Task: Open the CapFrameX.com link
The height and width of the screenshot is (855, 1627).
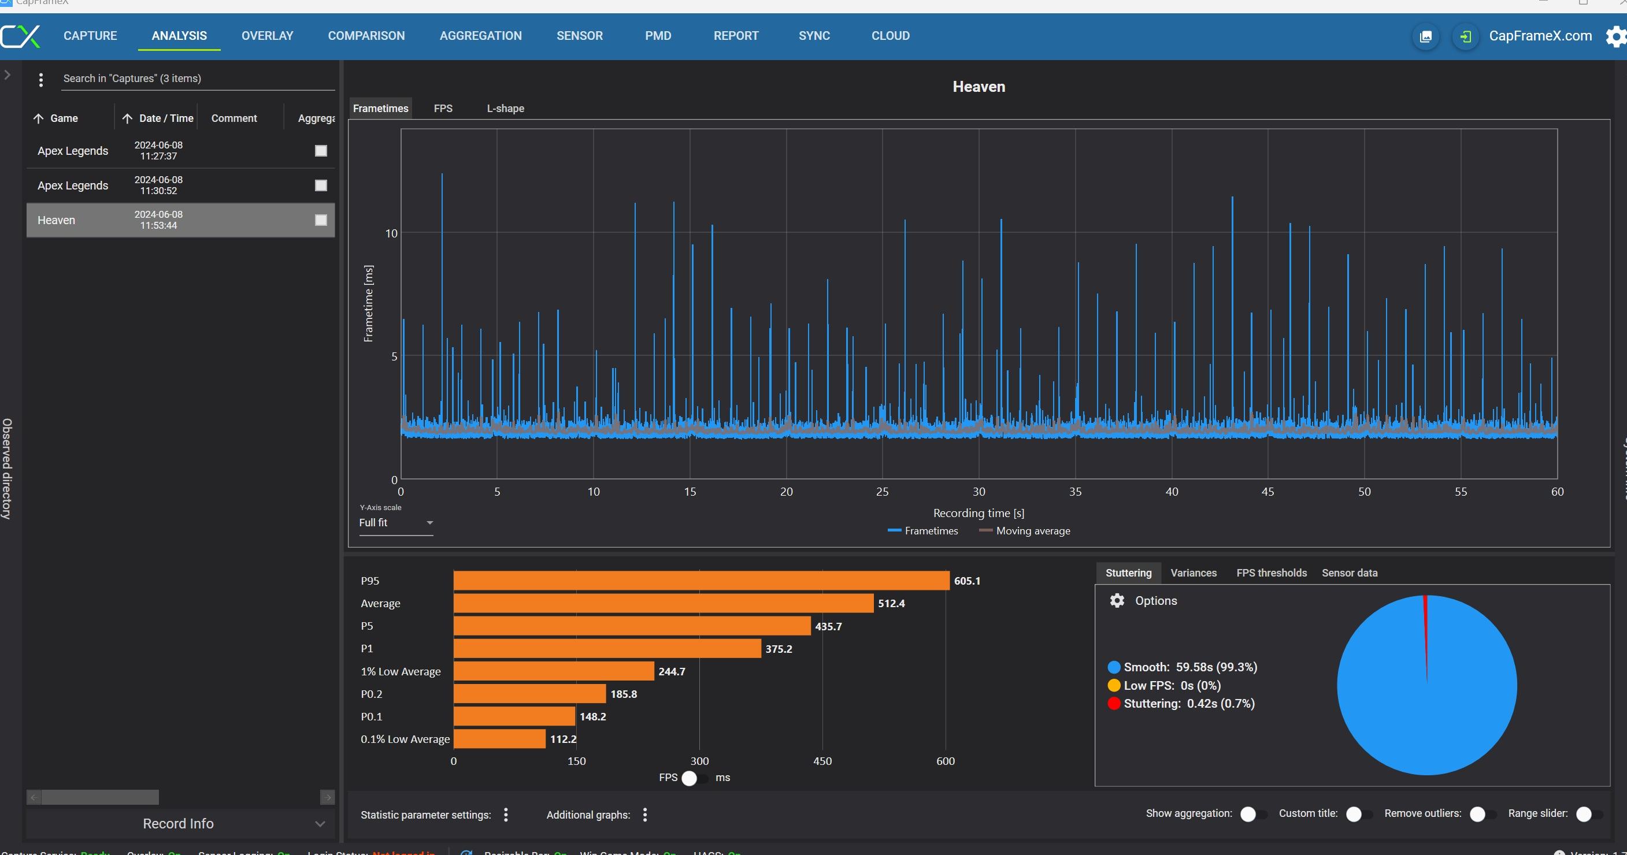Action: tap(1540, 36)
